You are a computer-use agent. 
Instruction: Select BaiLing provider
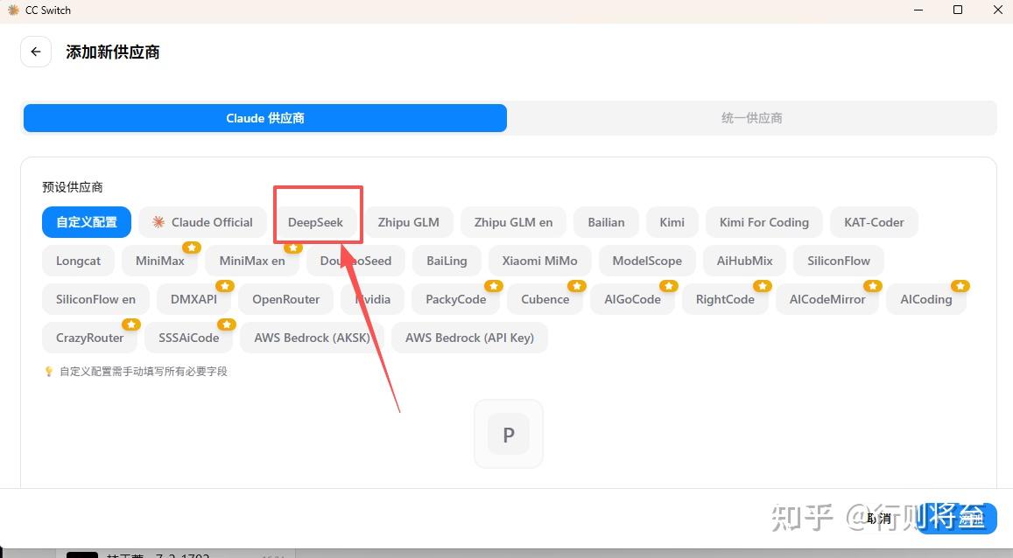tap(447, 261)
